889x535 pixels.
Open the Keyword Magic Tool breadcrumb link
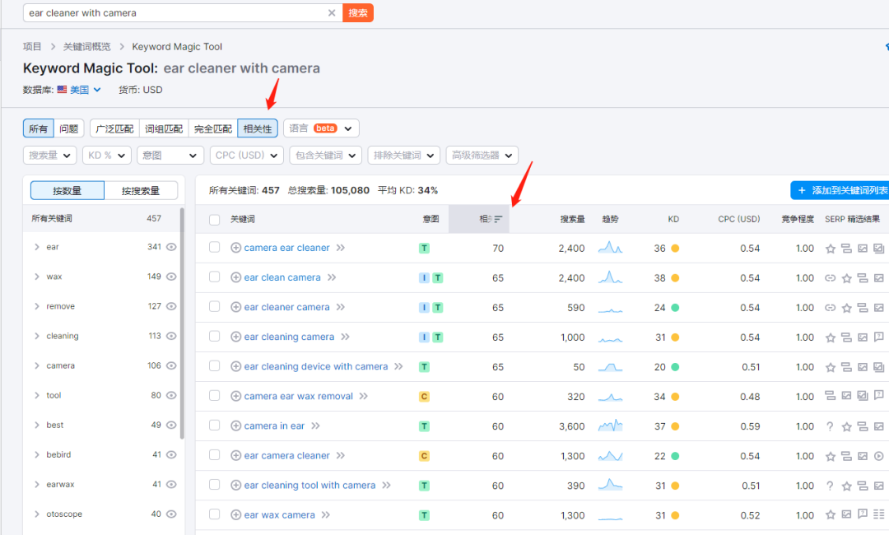[177, 47]
